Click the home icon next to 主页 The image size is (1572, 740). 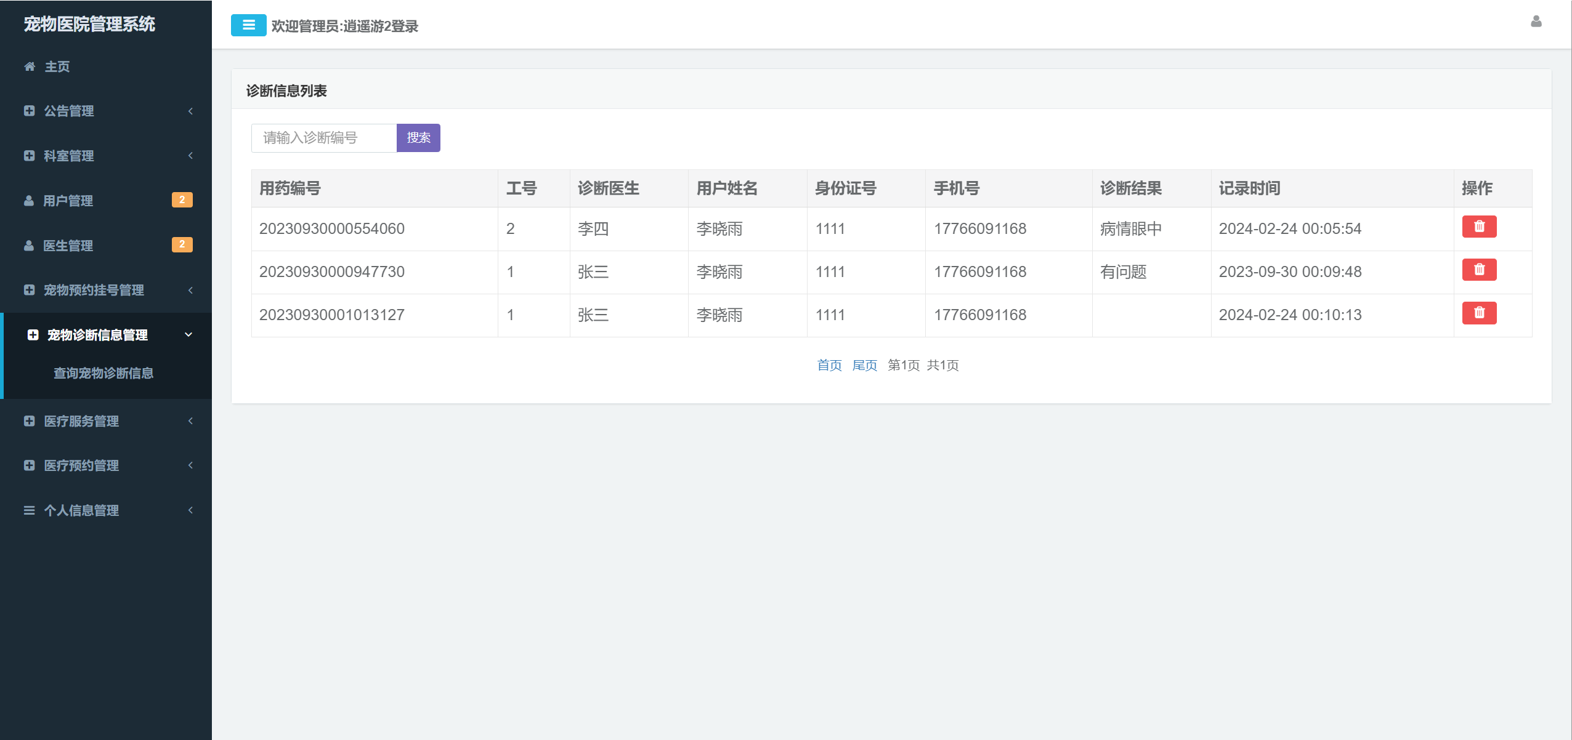(x=30, y=66)
